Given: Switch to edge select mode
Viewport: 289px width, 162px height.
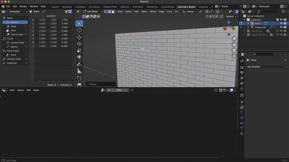Looking at the screenshot, I should [109, 12].
